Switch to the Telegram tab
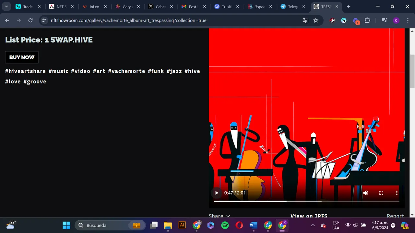The width and height of the screenshot is (415, 233). click(292, 6)
